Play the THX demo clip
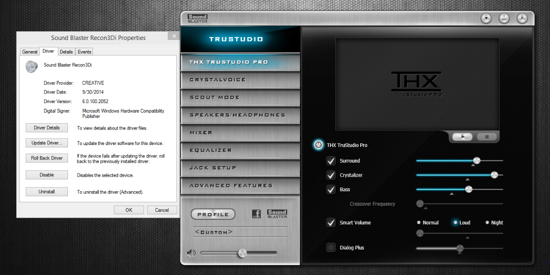 (462, 137)
